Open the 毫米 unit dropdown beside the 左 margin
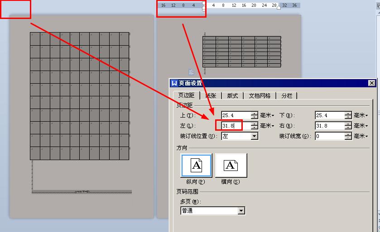The height and width of the screenshot is (232, 380). pyautogui.click(x=267, y=126)
